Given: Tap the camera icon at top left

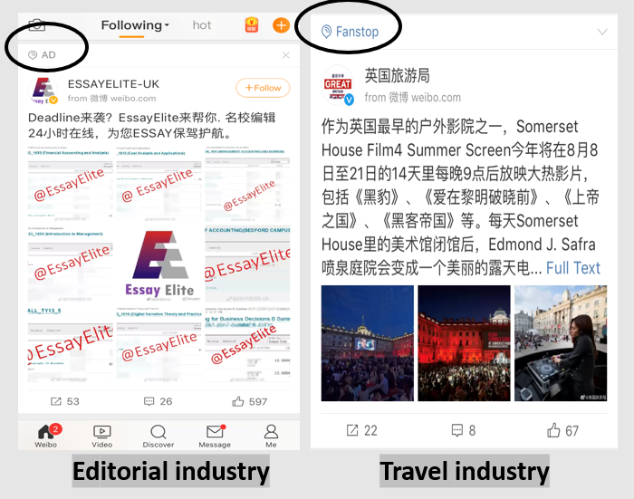Looking at the screenshot, I should 36,24.
